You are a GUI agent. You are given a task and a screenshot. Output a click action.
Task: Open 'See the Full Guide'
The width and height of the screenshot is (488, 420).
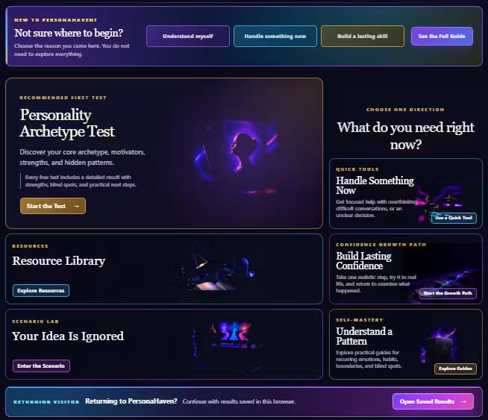(x=442, y=36)
